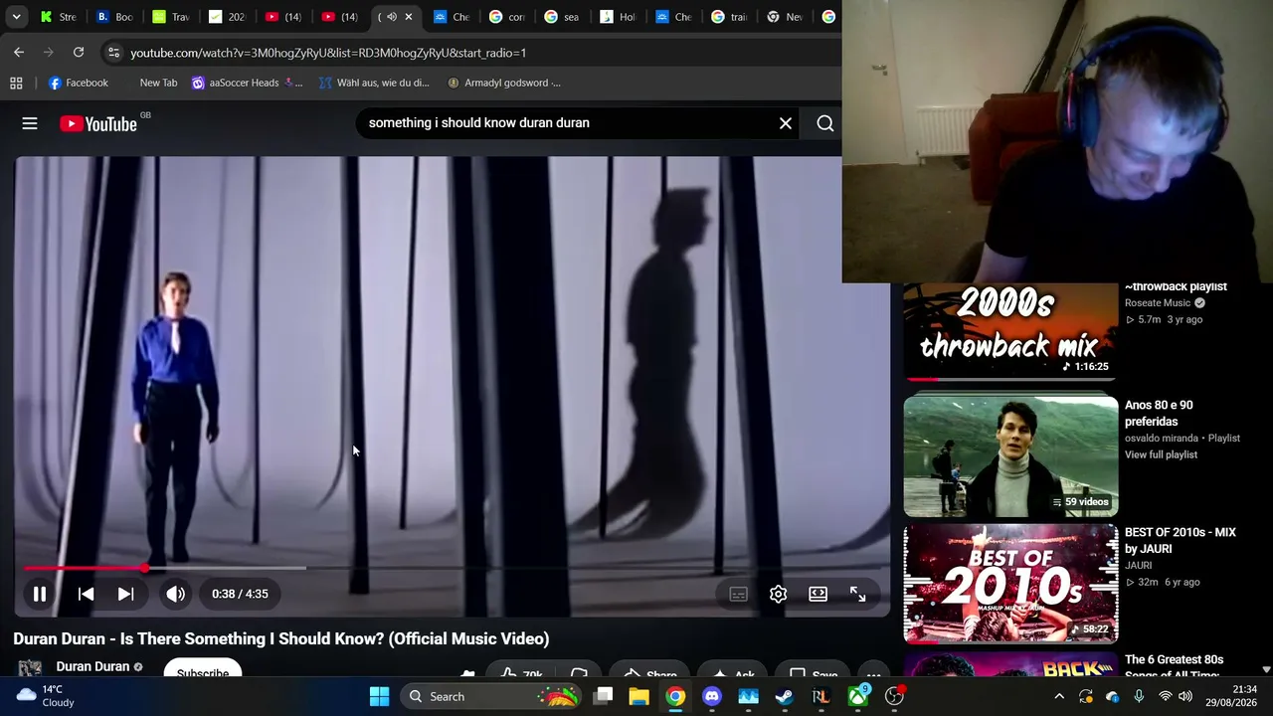Open the YouTube guide hamburger menu
1273x716 pixels.
point(30,123)
